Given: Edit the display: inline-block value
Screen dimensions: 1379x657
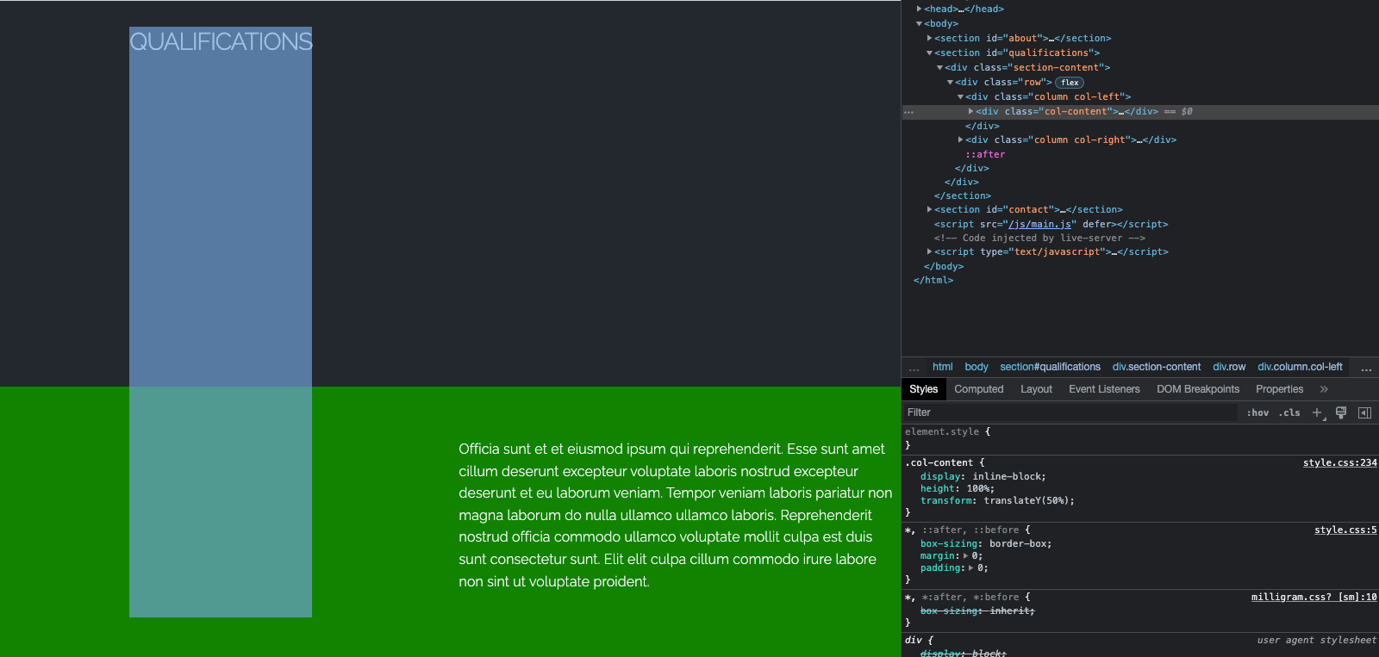Looking at the screenshot, I should click(x=1008, y=477).
